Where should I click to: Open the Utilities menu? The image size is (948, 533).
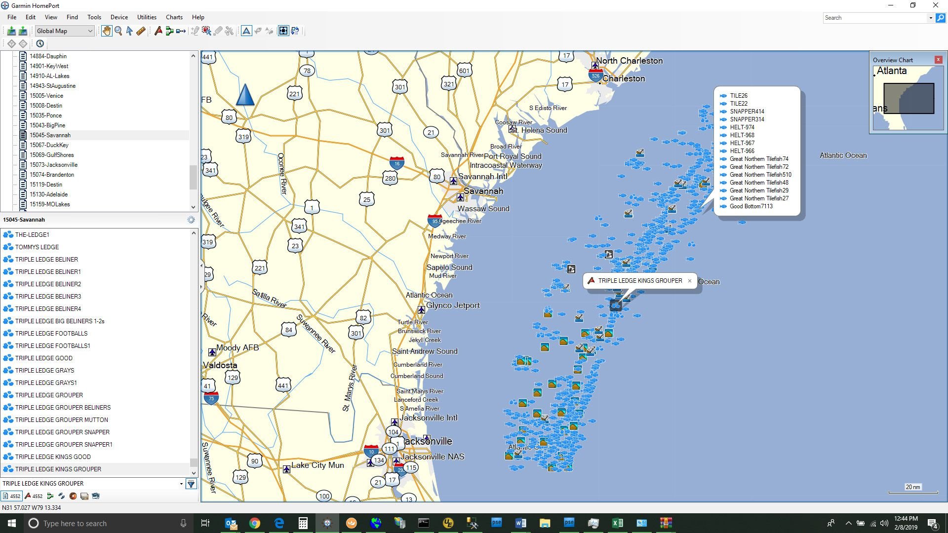point(147,17)
